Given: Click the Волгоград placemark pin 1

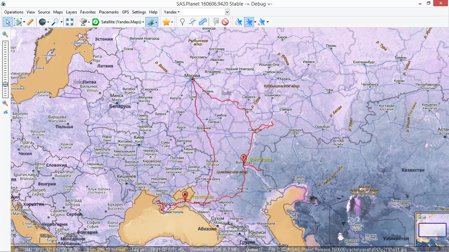Looking at the screenshot, I should point(244,158).
